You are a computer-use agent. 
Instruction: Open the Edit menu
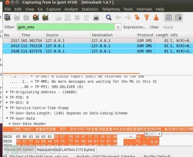tap(18, 9)
